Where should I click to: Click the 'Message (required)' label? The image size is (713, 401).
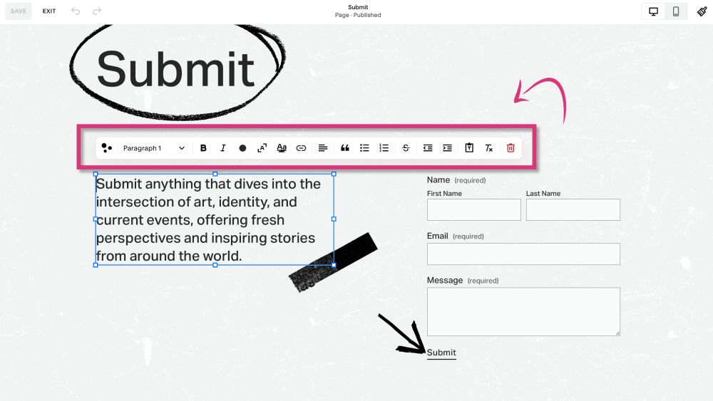coord(463,280)
